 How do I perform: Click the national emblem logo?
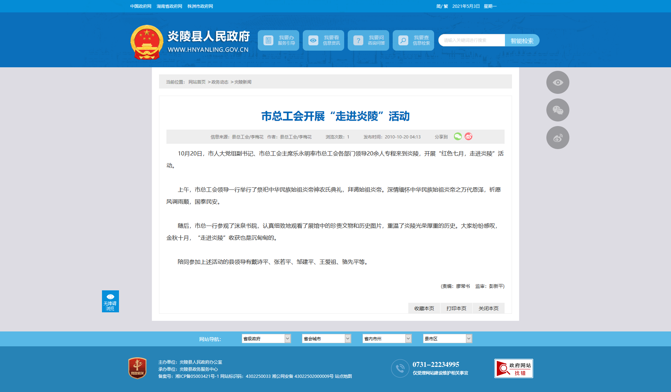(147, 42)
